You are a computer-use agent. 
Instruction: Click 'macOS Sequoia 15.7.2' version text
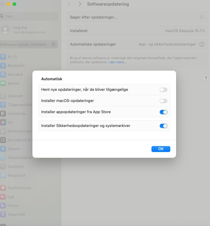[185, 31]
